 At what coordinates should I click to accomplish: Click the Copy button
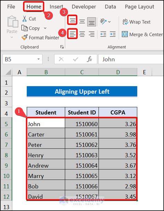30,28
